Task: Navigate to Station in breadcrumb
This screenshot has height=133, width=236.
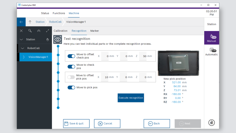Action: [x=40, y=22]
